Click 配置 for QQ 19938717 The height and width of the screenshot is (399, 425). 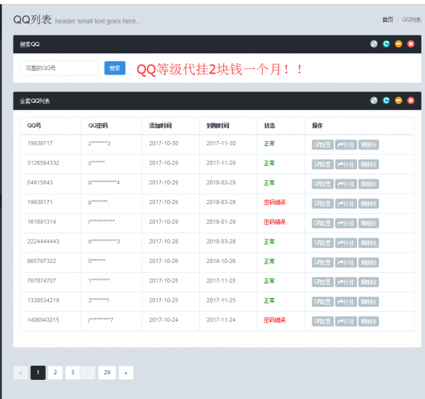coord(322,145)
